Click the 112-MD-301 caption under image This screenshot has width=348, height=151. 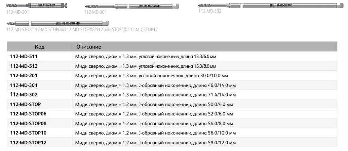coord(95,12)
